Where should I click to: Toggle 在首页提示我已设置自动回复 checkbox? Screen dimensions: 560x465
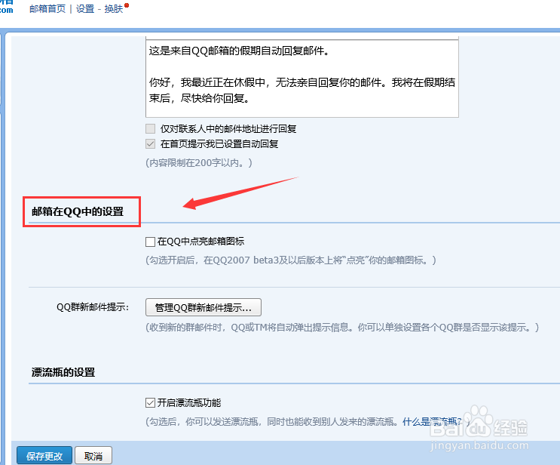[x=150, y=144]
